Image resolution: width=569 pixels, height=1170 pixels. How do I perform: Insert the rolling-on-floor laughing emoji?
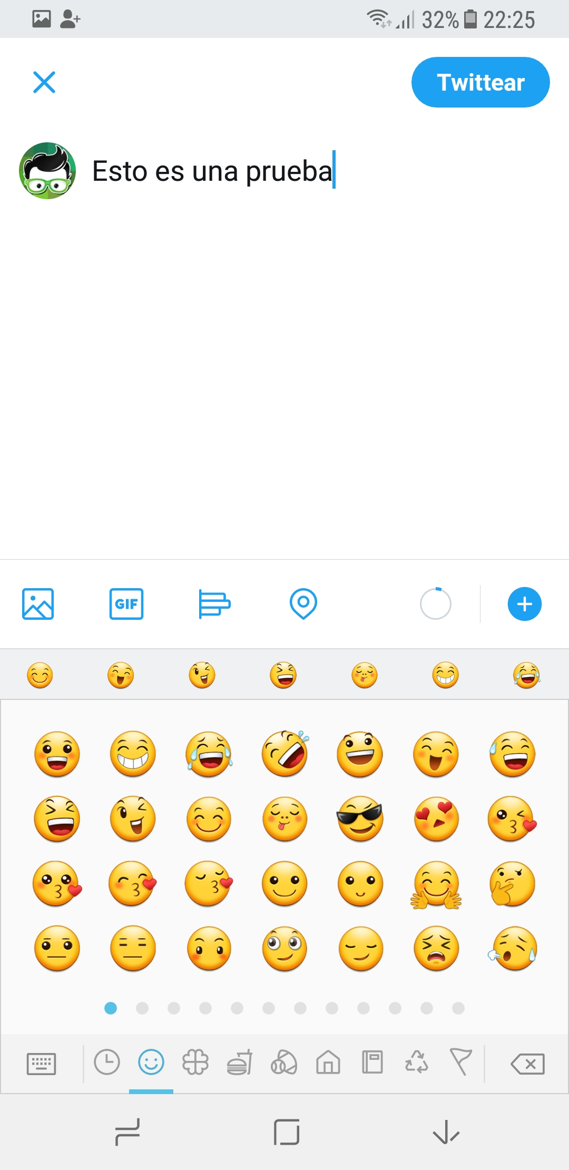pyautogui.click(x=285, y=754)
